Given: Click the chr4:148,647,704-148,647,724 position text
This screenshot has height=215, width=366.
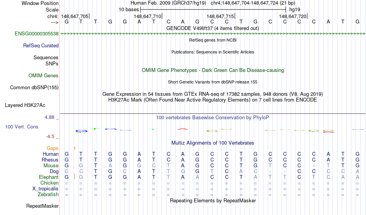Looking at the screenshot, I should pos(253,3).
